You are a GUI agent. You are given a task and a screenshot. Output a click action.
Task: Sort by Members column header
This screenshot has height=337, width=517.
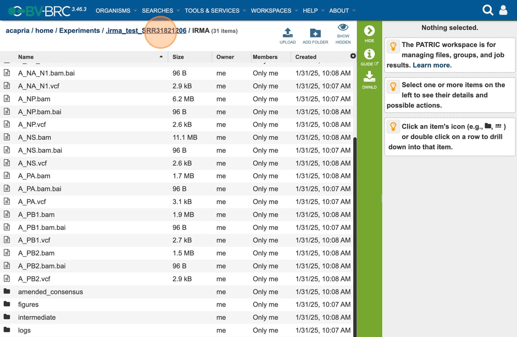coord(265,57)
